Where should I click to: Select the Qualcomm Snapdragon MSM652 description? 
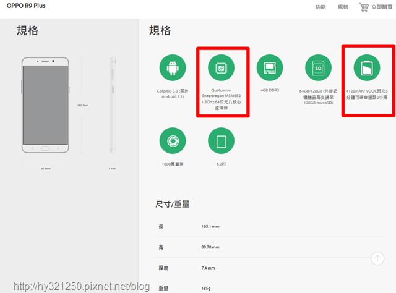tap(221, 99)
